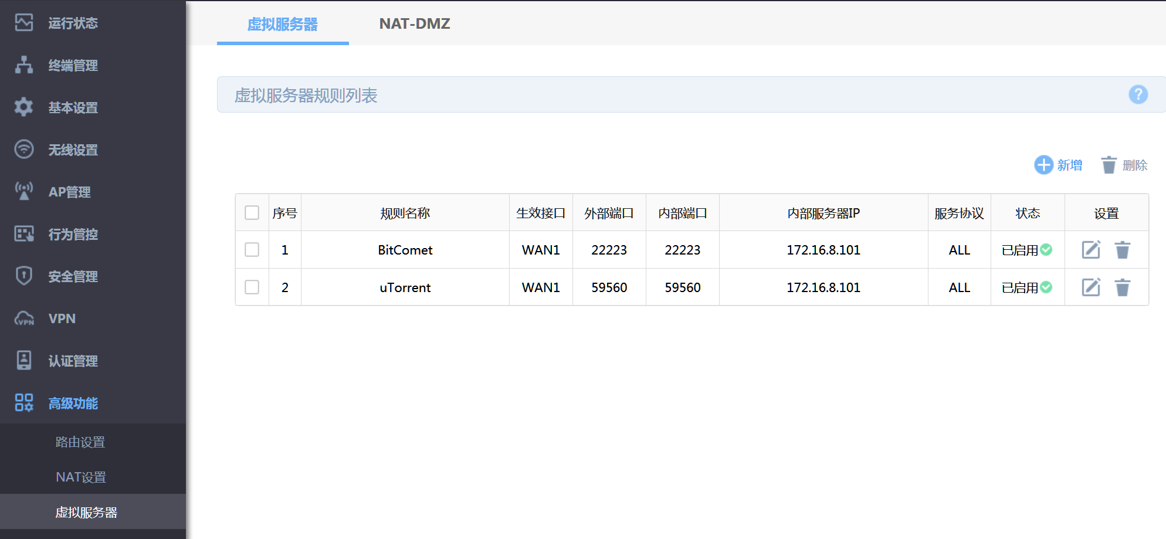This screenshot has width=1166, height=539.
Task: Click the 无线设置 wifi icon
Action: pos(24,150)
